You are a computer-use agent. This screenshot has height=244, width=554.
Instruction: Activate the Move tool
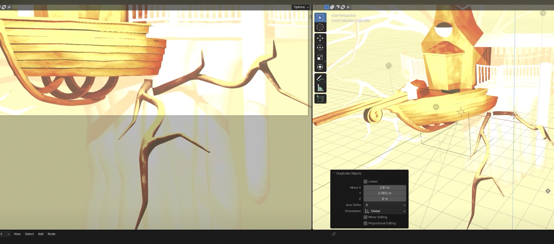point(320,38)
